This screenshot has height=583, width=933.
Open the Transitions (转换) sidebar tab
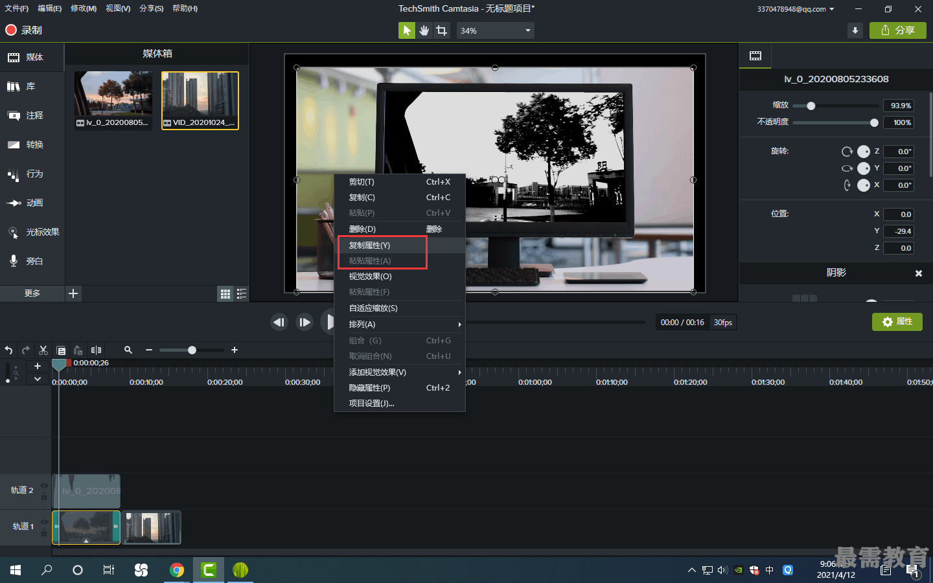pos(32,144)
